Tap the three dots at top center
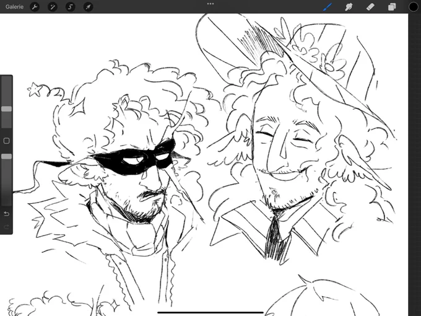 point(210,4)
